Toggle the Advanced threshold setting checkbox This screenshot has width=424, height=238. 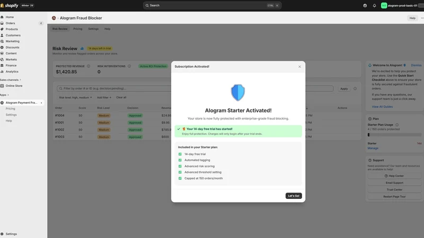tap(180, 172)
